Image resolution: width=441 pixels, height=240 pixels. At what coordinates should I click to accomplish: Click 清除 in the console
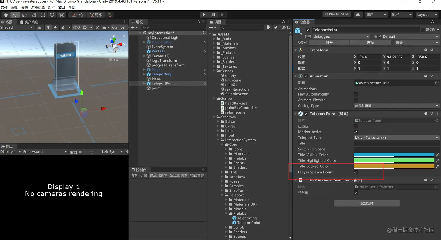point(134,175)
